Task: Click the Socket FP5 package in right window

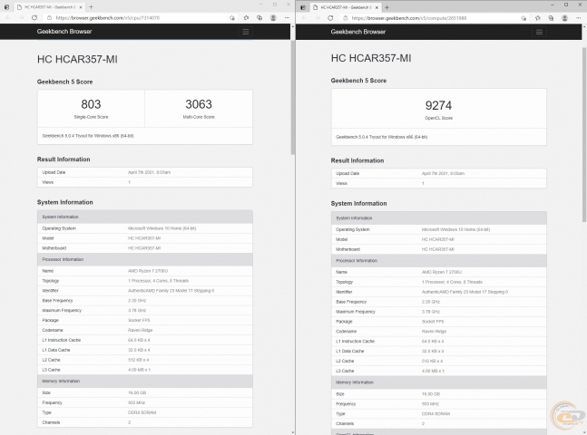Action: click(433, 322)
